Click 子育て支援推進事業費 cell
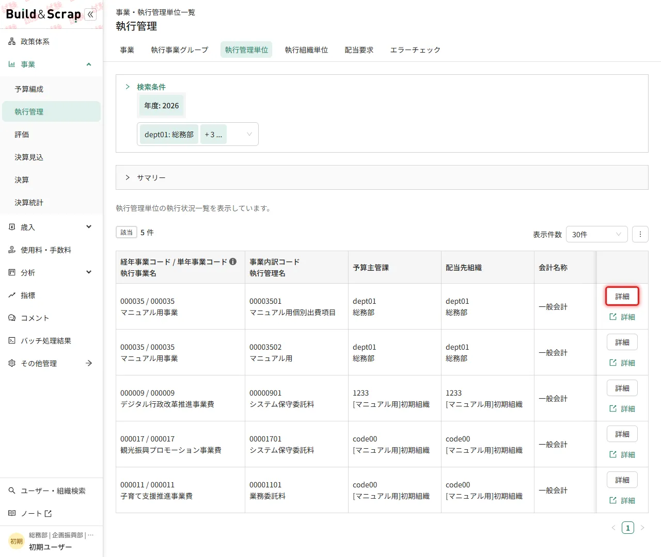The height and width of the screenshot is (557, 661). click(156, 496)
